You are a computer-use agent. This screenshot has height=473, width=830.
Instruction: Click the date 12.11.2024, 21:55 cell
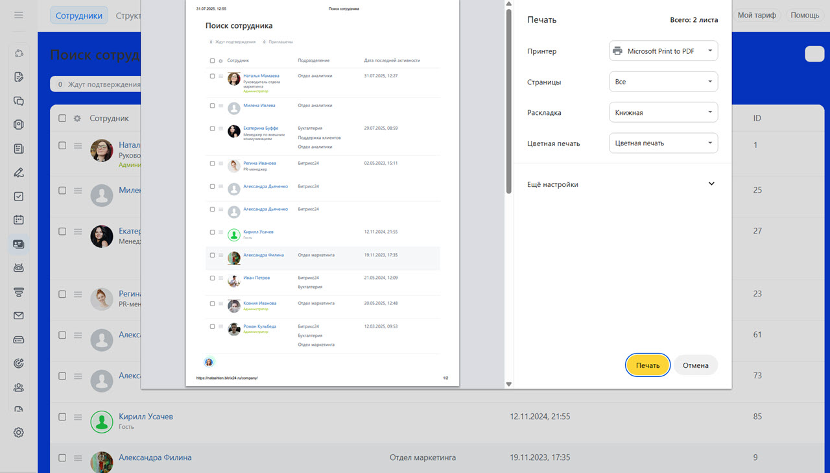click(540, 417)
